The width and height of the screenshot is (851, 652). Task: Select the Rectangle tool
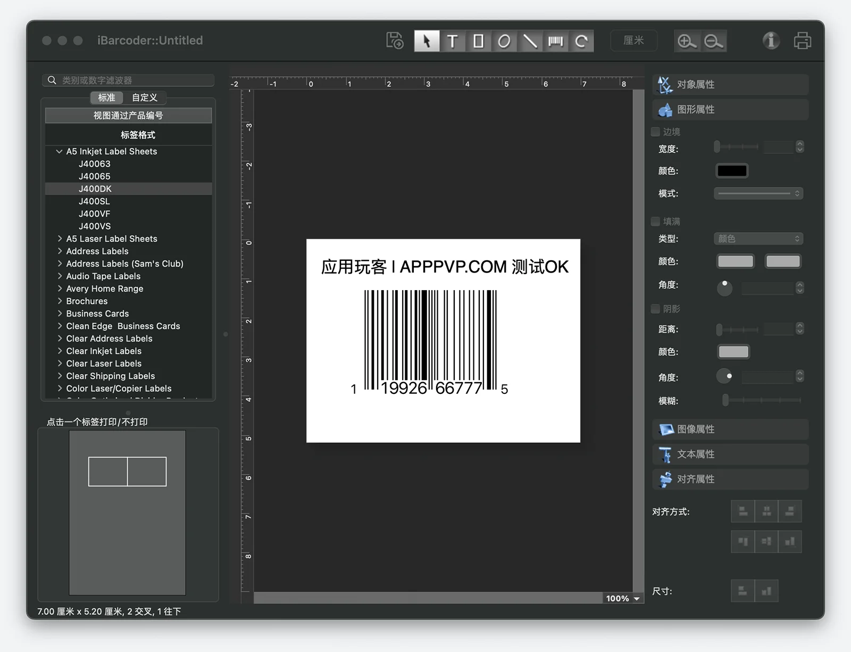(478, 41)
